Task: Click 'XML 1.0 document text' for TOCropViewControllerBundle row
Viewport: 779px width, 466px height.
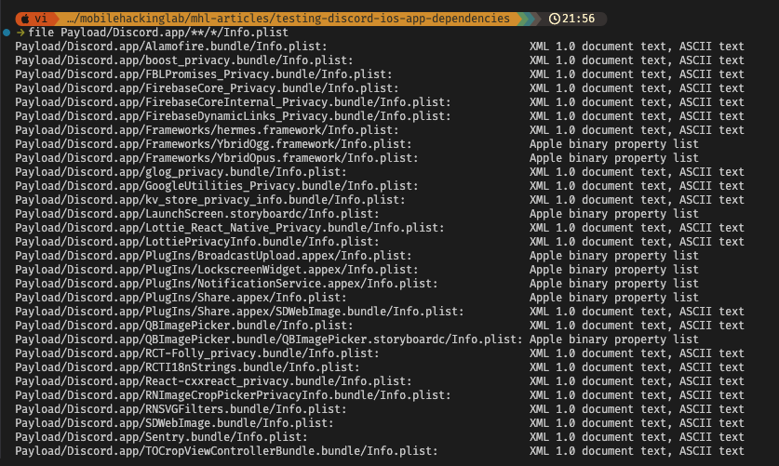Action: (x=600, y=451)
